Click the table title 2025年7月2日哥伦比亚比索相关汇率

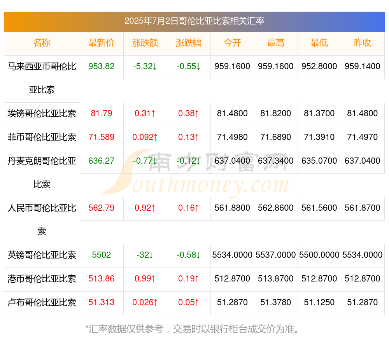point(194,22)
